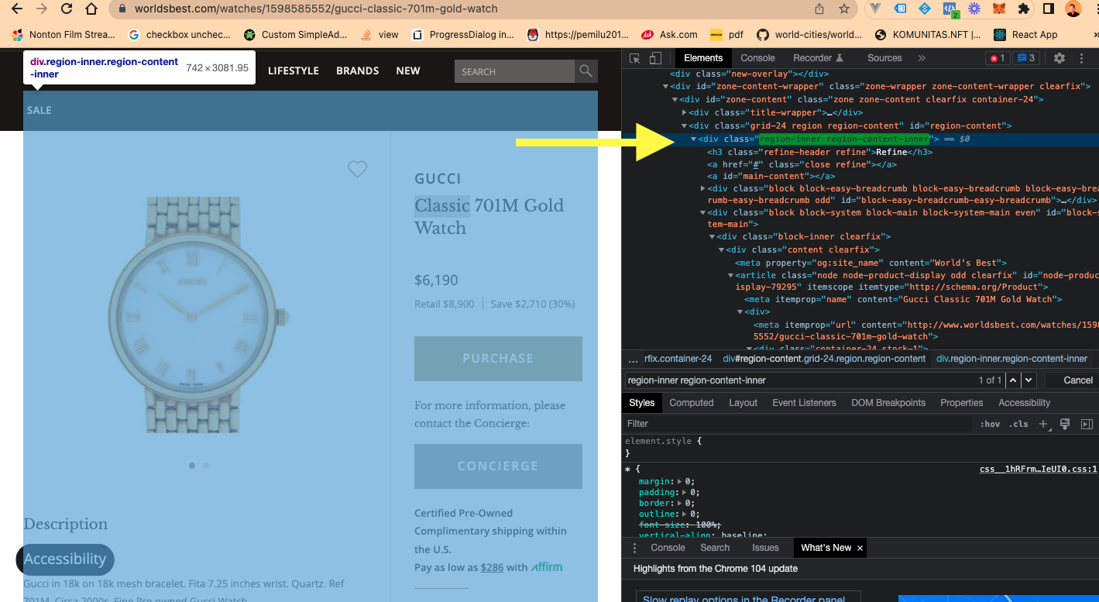Open the Issues drawer tab
This screenshot has width=1099, height=602.
(765, 548)
